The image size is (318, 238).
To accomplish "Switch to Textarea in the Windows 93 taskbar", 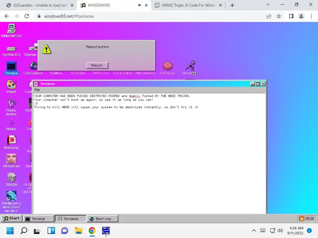I will coord(70,218).
